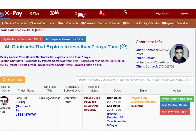Image resolution: width=196 pixels, height=139 pixels.
Task: Click the Contractor Info heading
Action: [x=149, y=42]
